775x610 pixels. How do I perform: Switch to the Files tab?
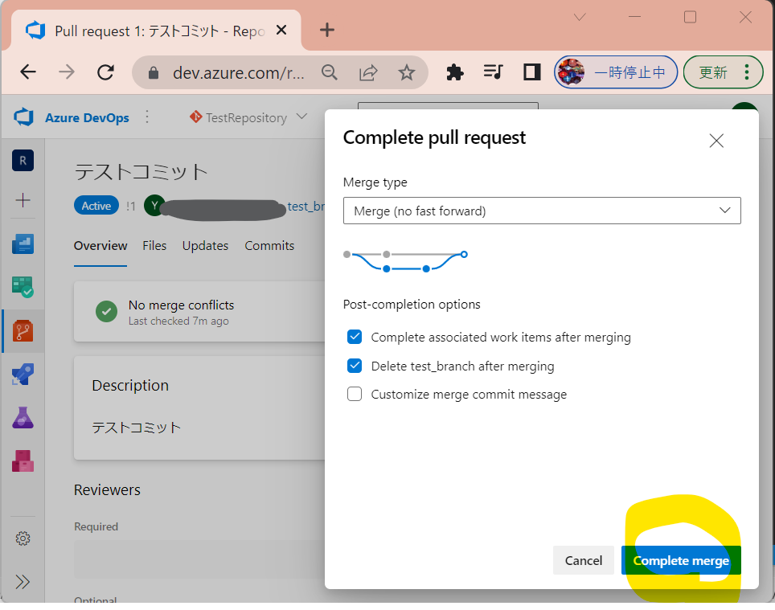(154, 245)
